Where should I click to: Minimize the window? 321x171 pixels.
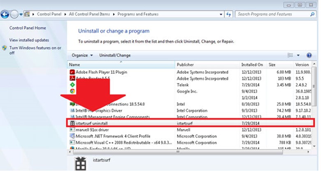(289, 5)
